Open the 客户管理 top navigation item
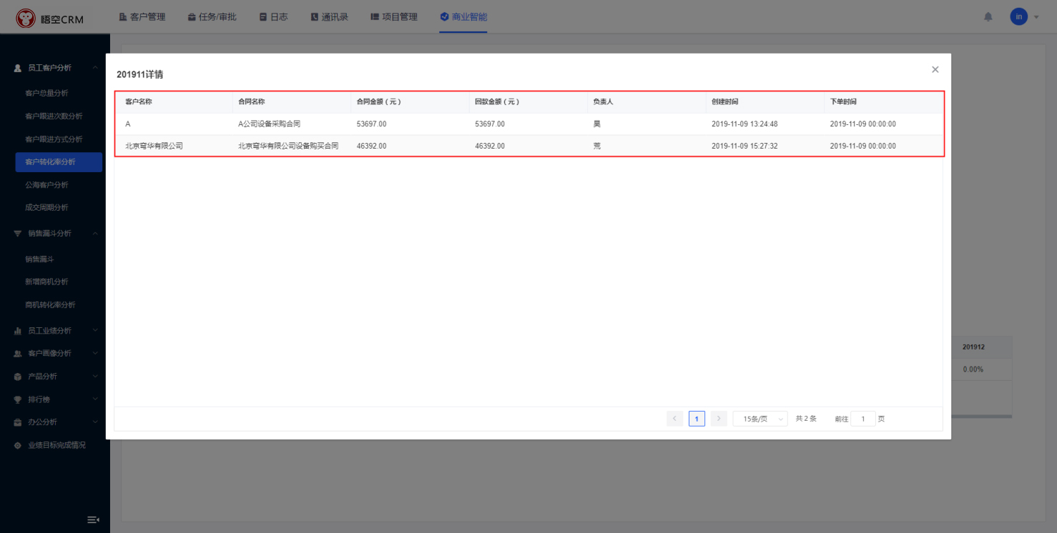 (142, 16)
